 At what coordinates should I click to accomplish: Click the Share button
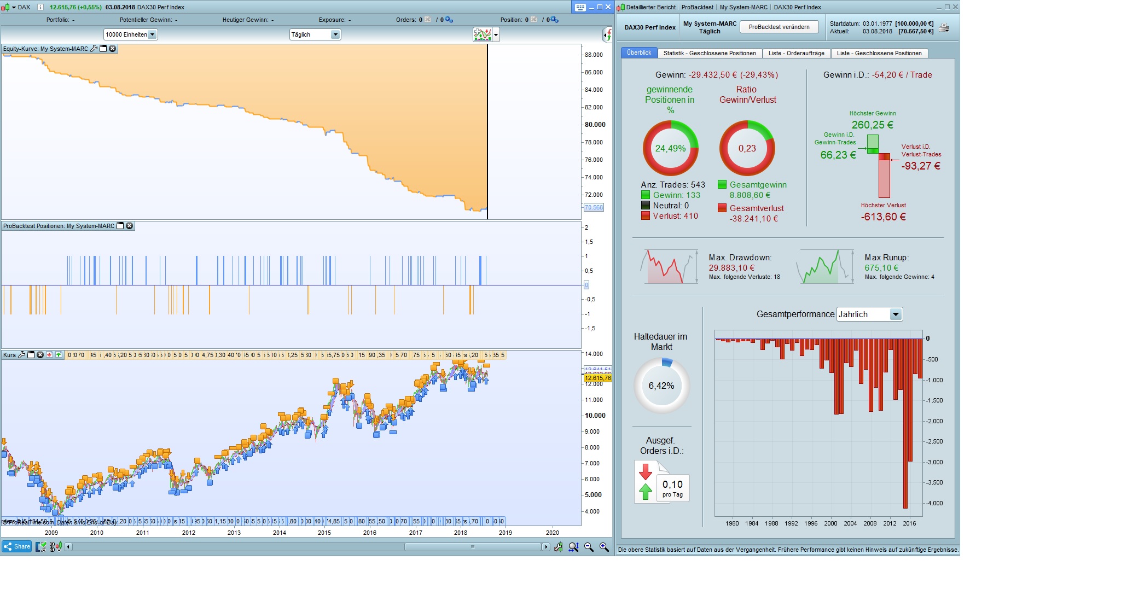(x=17, y=546)
